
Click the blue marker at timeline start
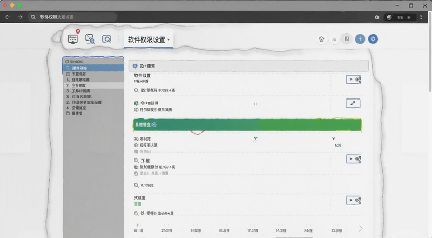pyautogui.click(x=138, y=226)
